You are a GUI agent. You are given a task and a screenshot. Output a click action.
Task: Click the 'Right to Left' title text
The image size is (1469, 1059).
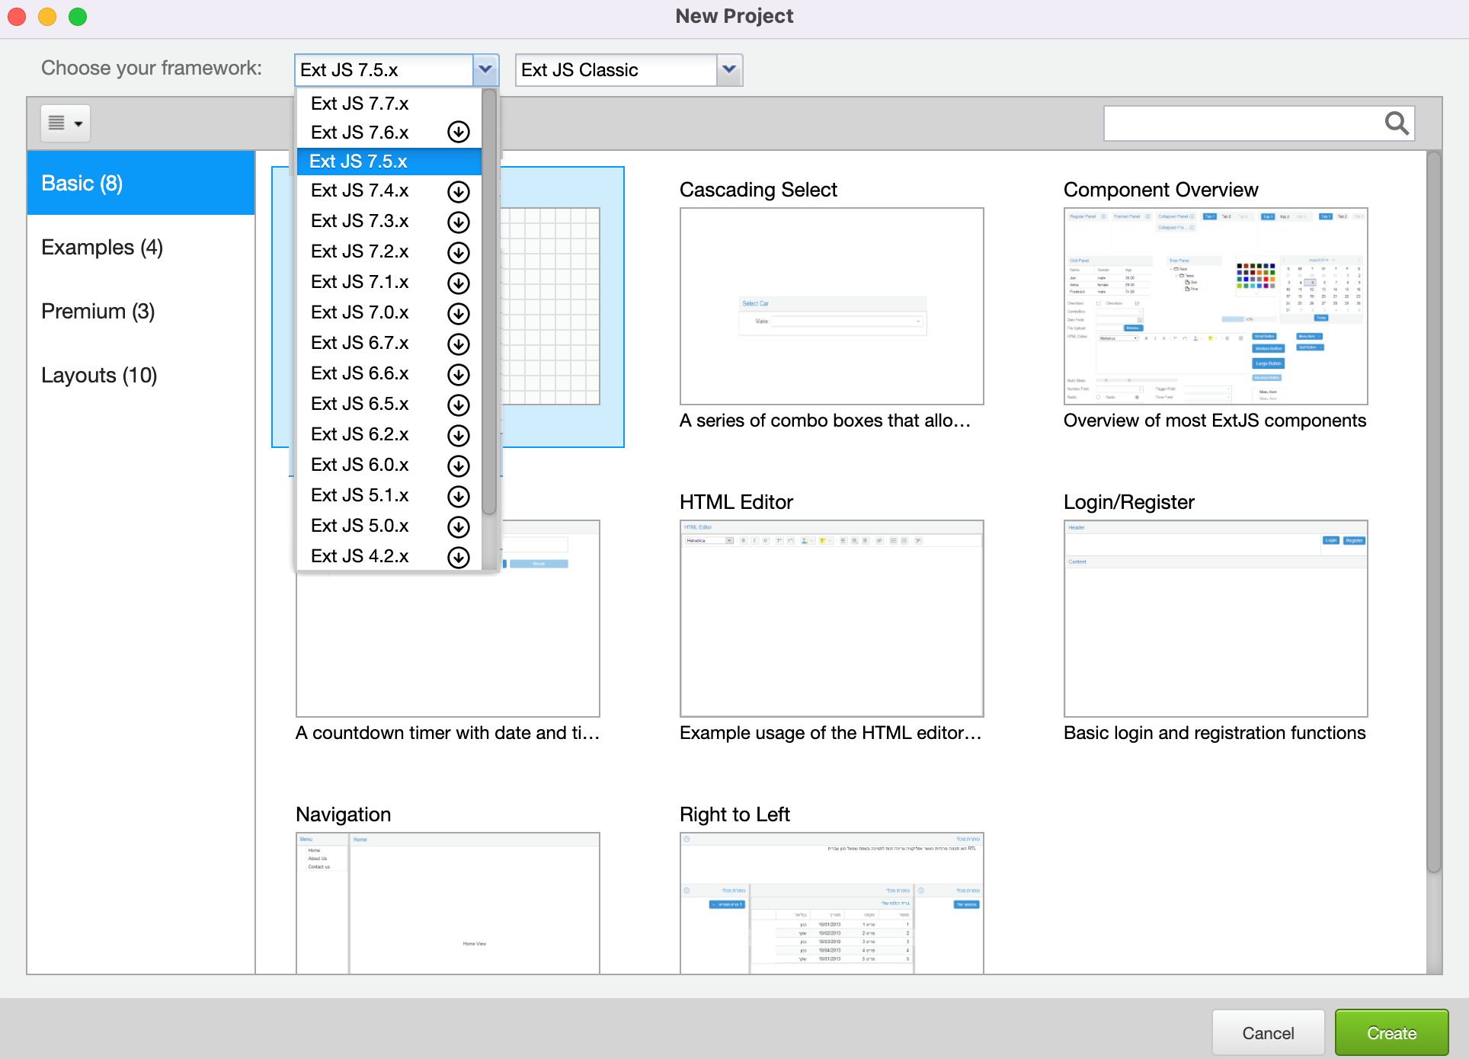734,814
